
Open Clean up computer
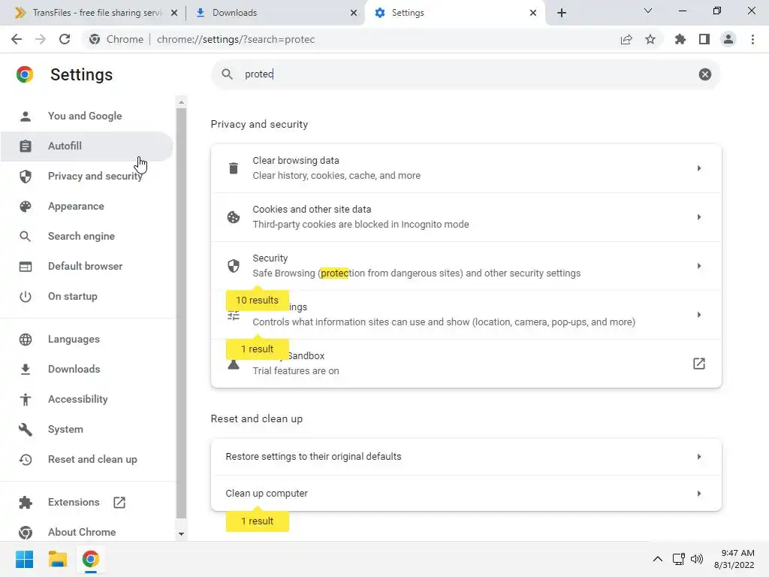point(466,494)
